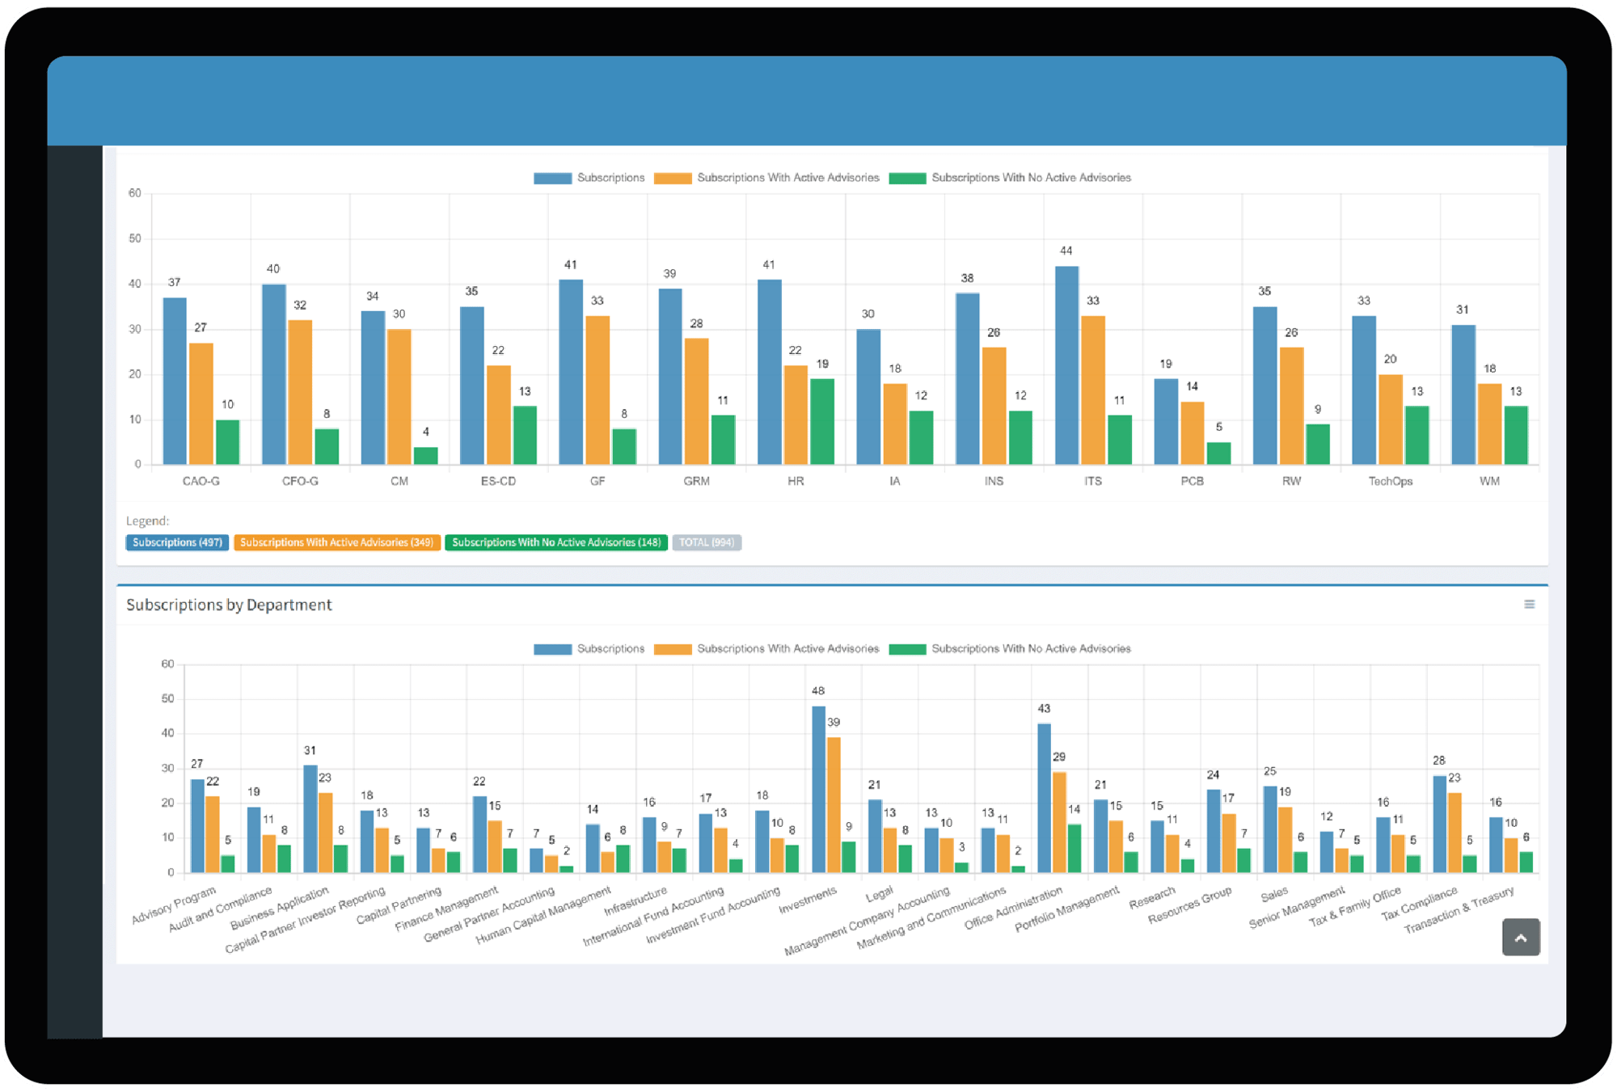Toggle Subscriptions series in department chart legend

click(x=589, y=649)
